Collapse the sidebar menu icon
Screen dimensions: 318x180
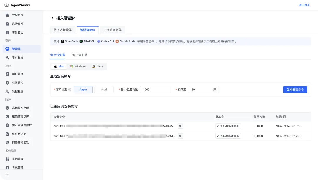coord(7,175)
